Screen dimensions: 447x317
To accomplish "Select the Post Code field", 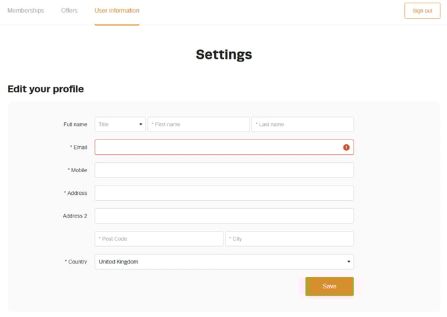I will click(159, 239).
